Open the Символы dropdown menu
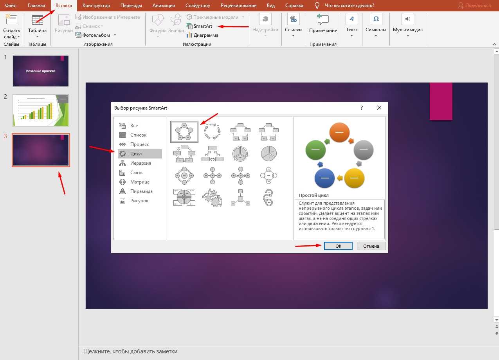Viewport: 499px width, 360px height. pyautogui.click(x=376, y=36)
